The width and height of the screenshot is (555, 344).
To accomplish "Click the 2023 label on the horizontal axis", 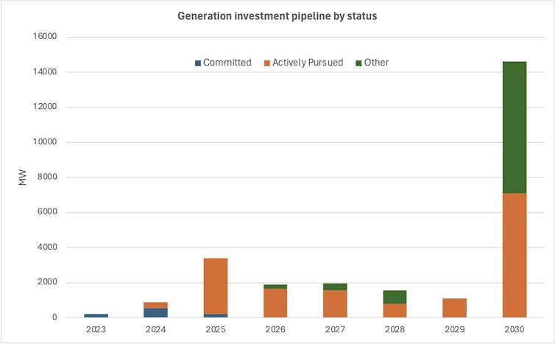I will point(96,329).
